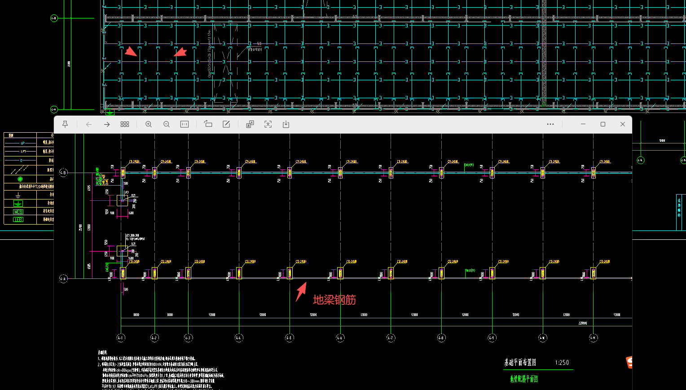Open the thumbnail grid view
686x390 pixels.
(125, 124)
